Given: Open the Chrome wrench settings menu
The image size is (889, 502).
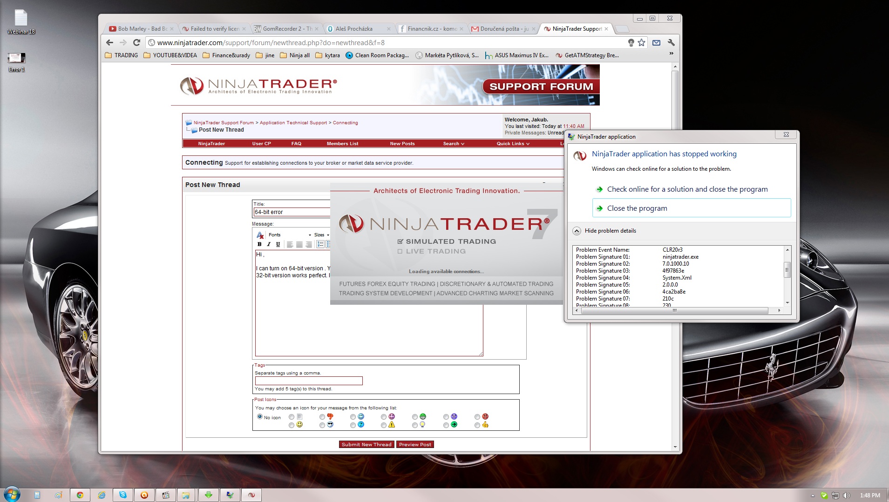Looking at the screenshot, I should pyautogui.click(x=671, y=42).
